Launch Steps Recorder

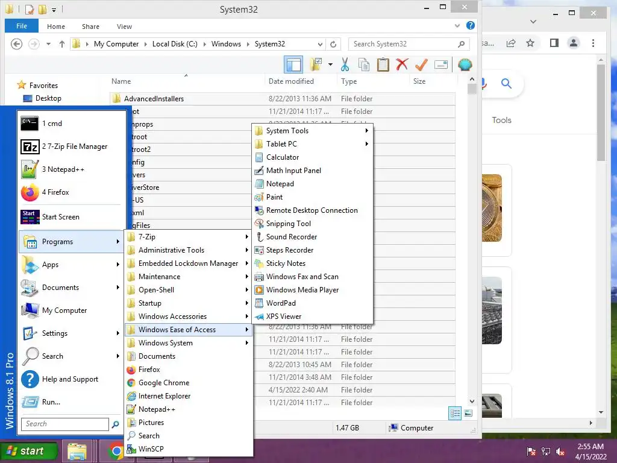[x=313, y=250]
